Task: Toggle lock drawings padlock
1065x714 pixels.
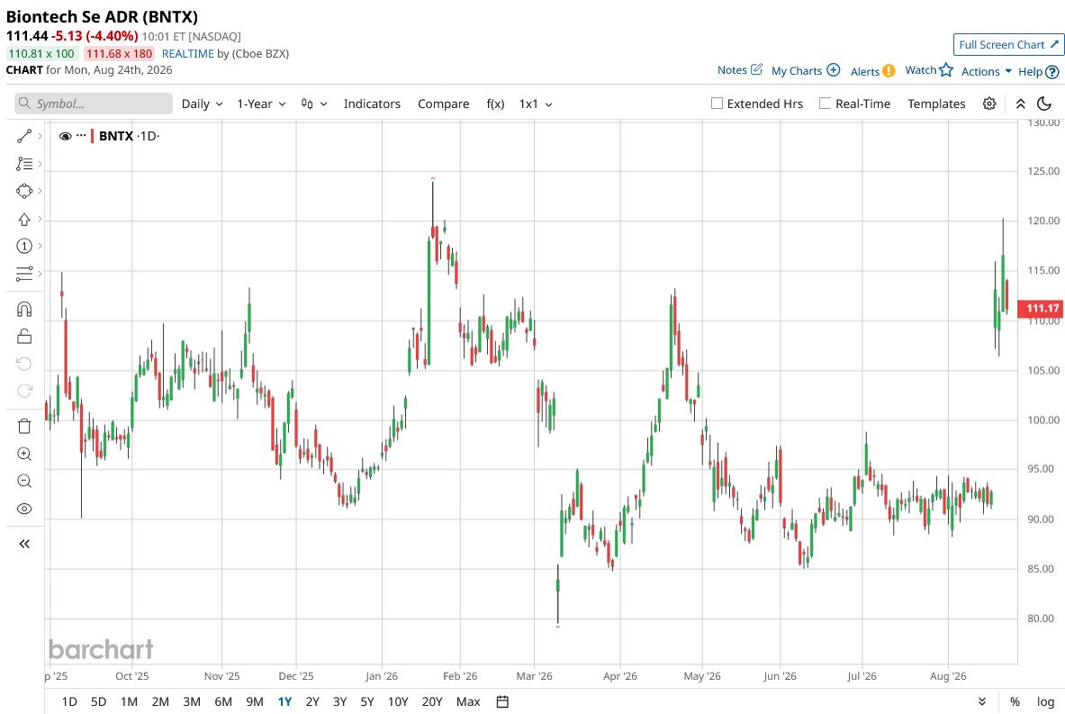Action: pos(23,336)
